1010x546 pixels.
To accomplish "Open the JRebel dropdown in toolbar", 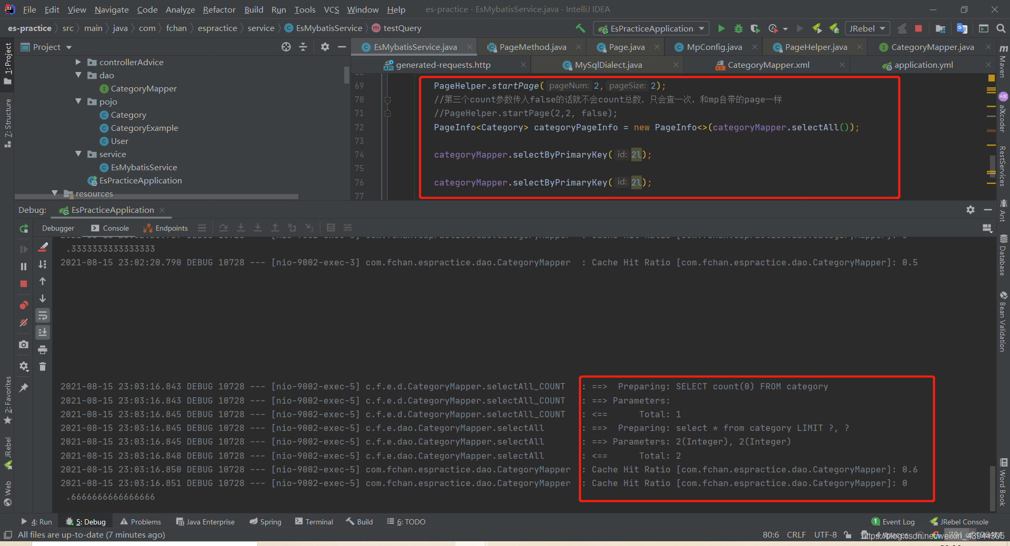I will [866, 28].
